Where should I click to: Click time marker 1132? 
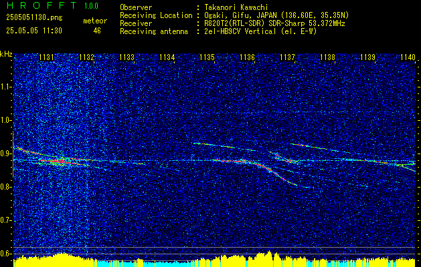87,57
